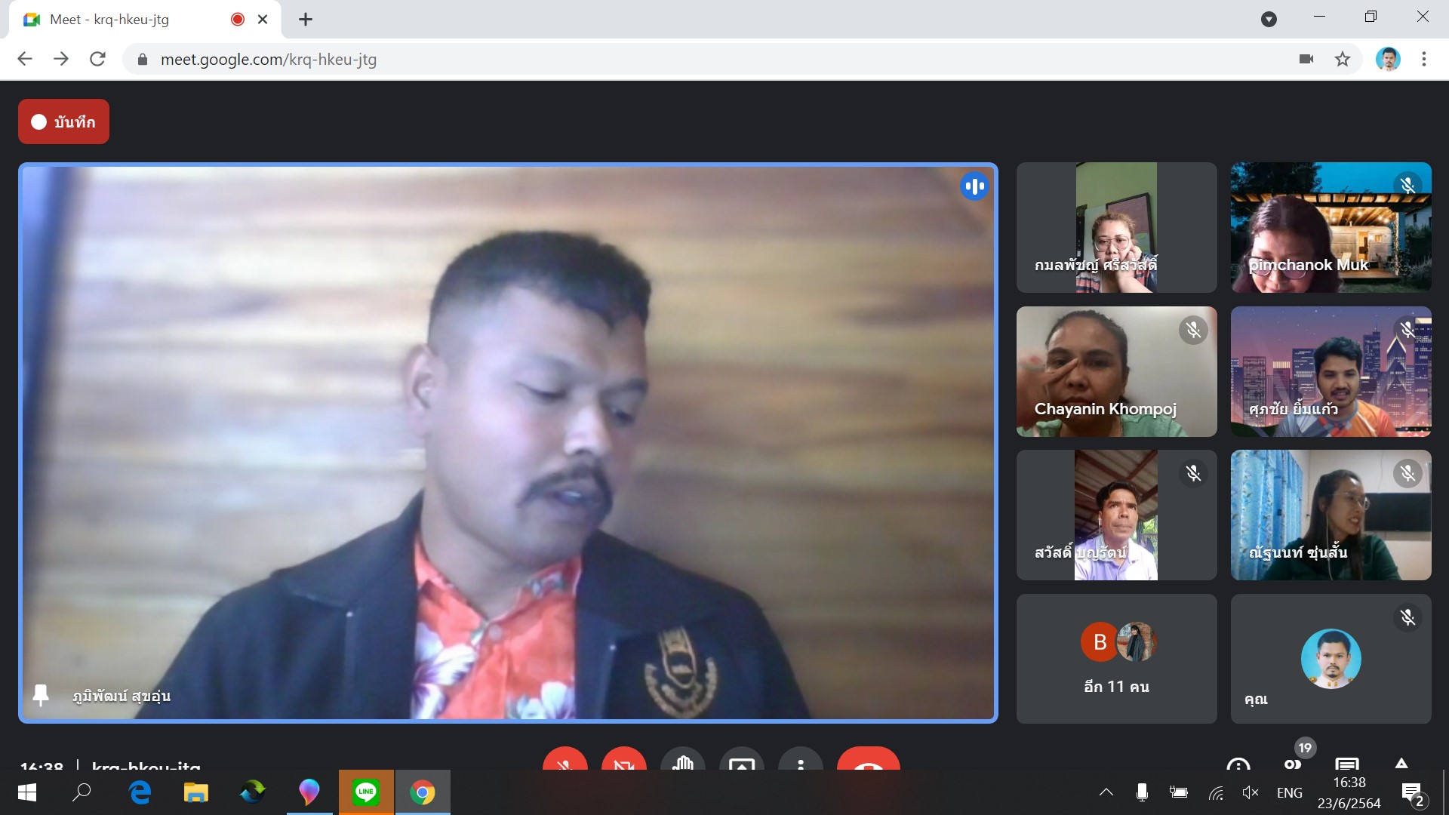The height and width of the screenshot is (815, 1449).
Task: Click camera permission icon in address bar
Action: pos(1306,59)
